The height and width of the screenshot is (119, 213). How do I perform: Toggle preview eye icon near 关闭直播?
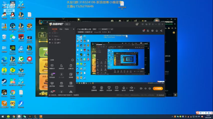coord(145,89)
